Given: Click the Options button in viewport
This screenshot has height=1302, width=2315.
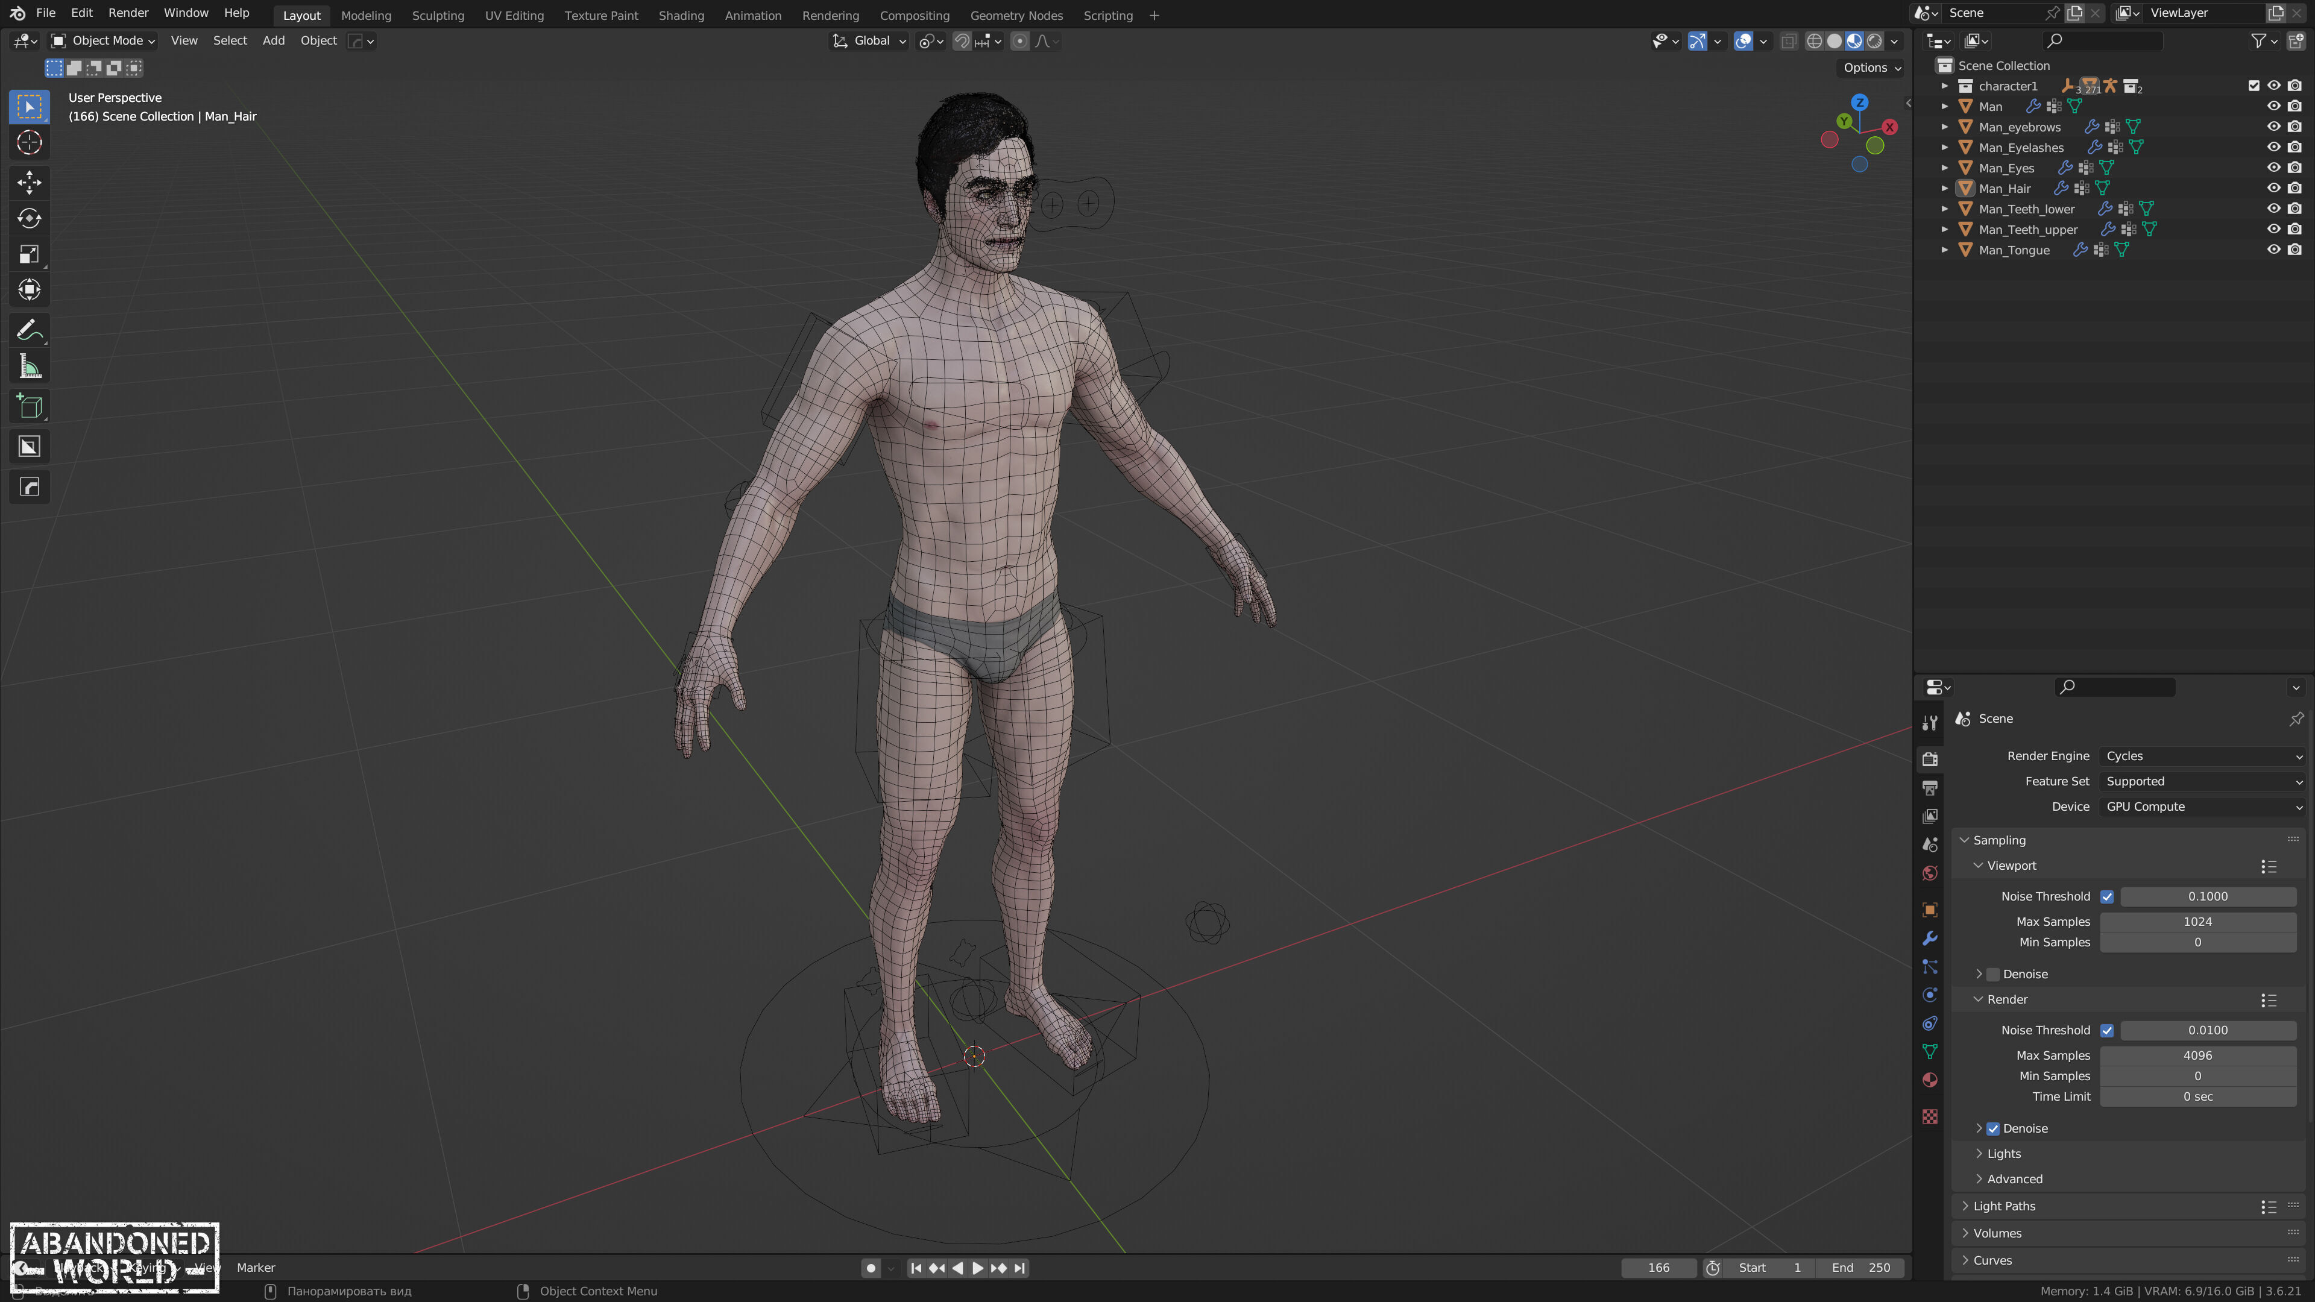Looking at the screenshot, I should click(1871, 68).
